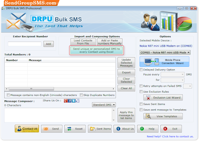
Task: Click the Clear All button
Action: tap(126, 88)
